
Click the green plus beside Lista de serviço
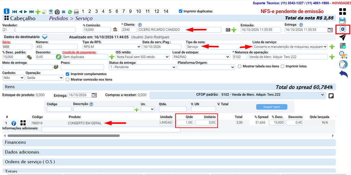pos(332,47)
